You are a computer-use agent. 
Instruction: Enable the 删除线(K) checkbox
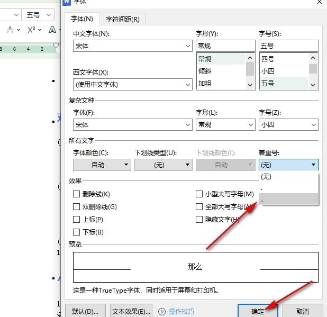click(x=76, y=194)
